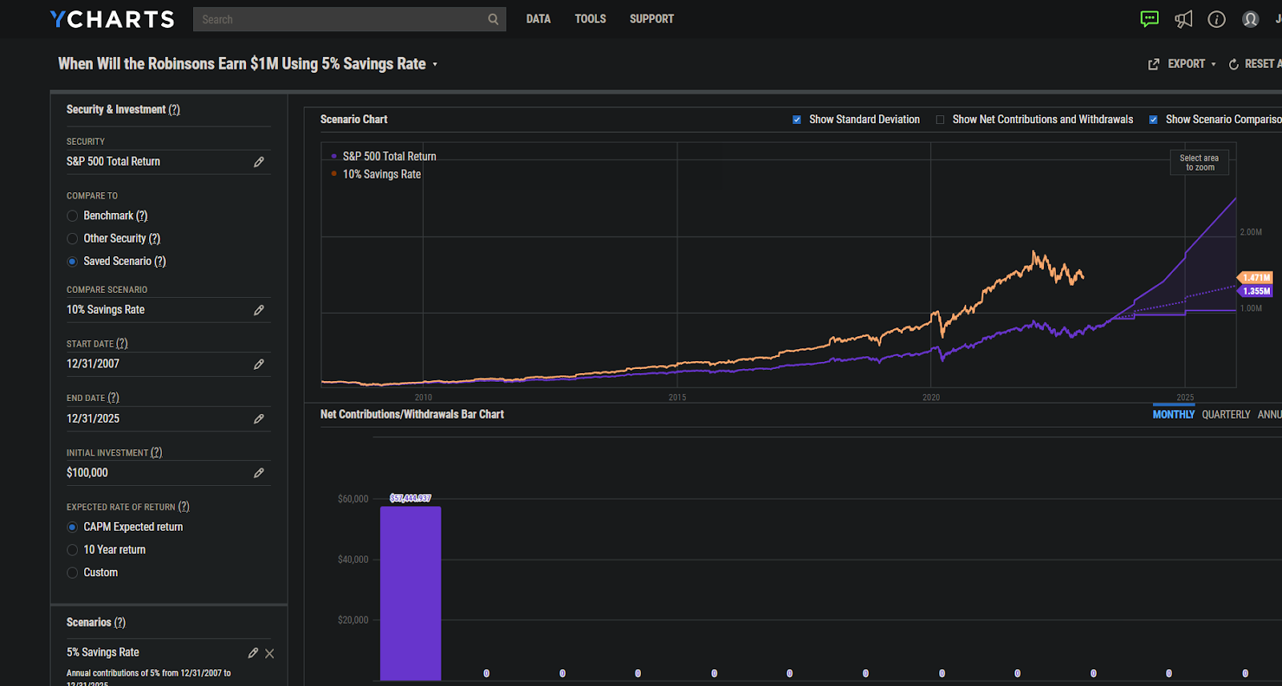Open the SUPPORT menu
Screen dimensions: 1282x686
651,19
